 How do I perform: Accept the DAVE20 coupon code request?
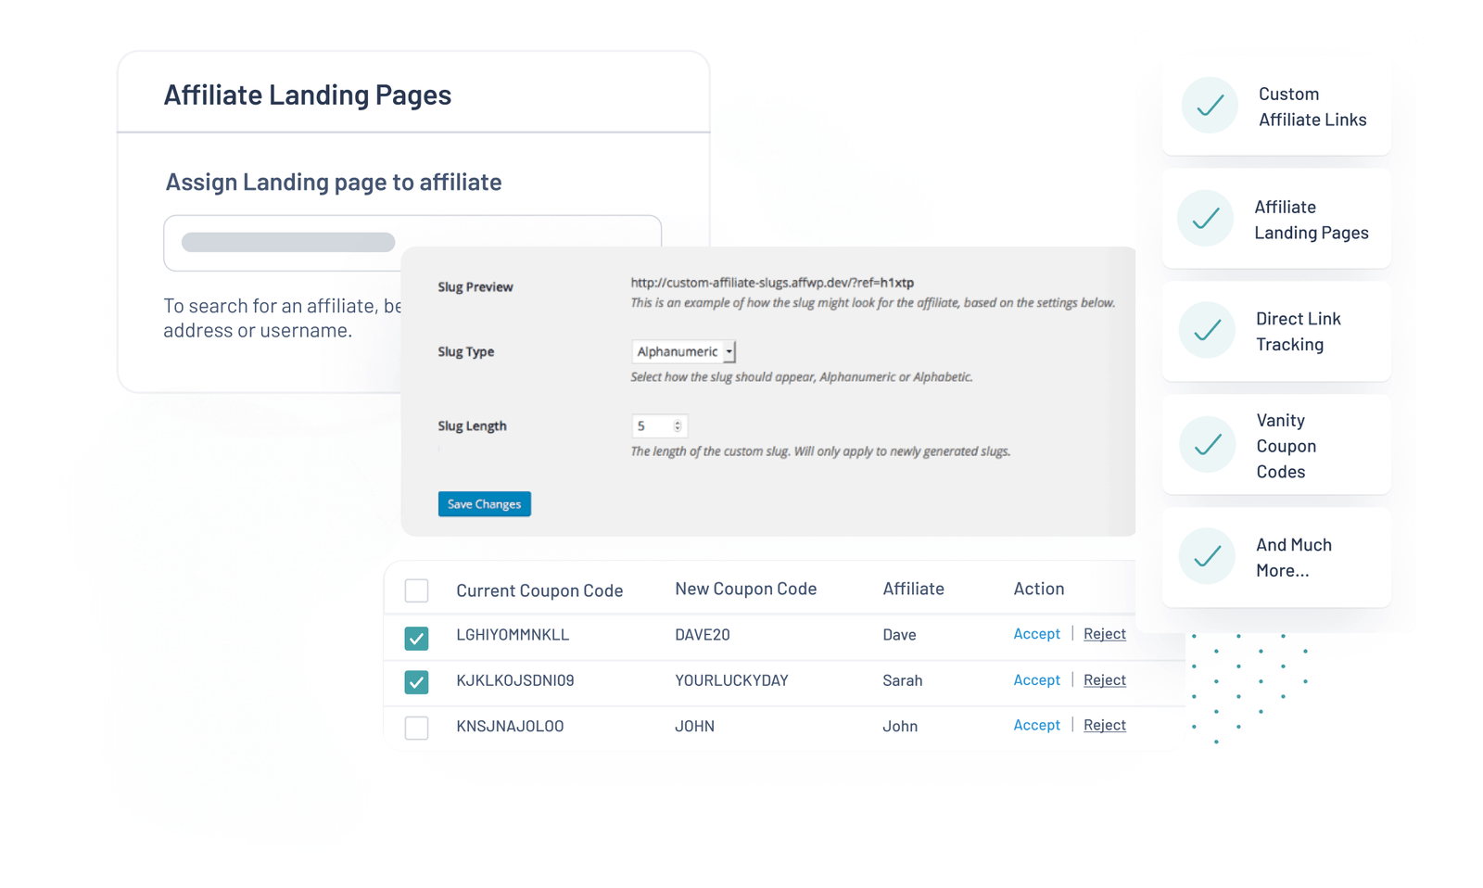[1036, 634]
